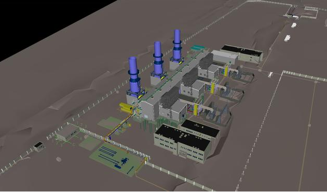Select the long black-roofed building at far right
Image resolution: width=327 pixels, height=192 pixels.
tap(242, 53)
